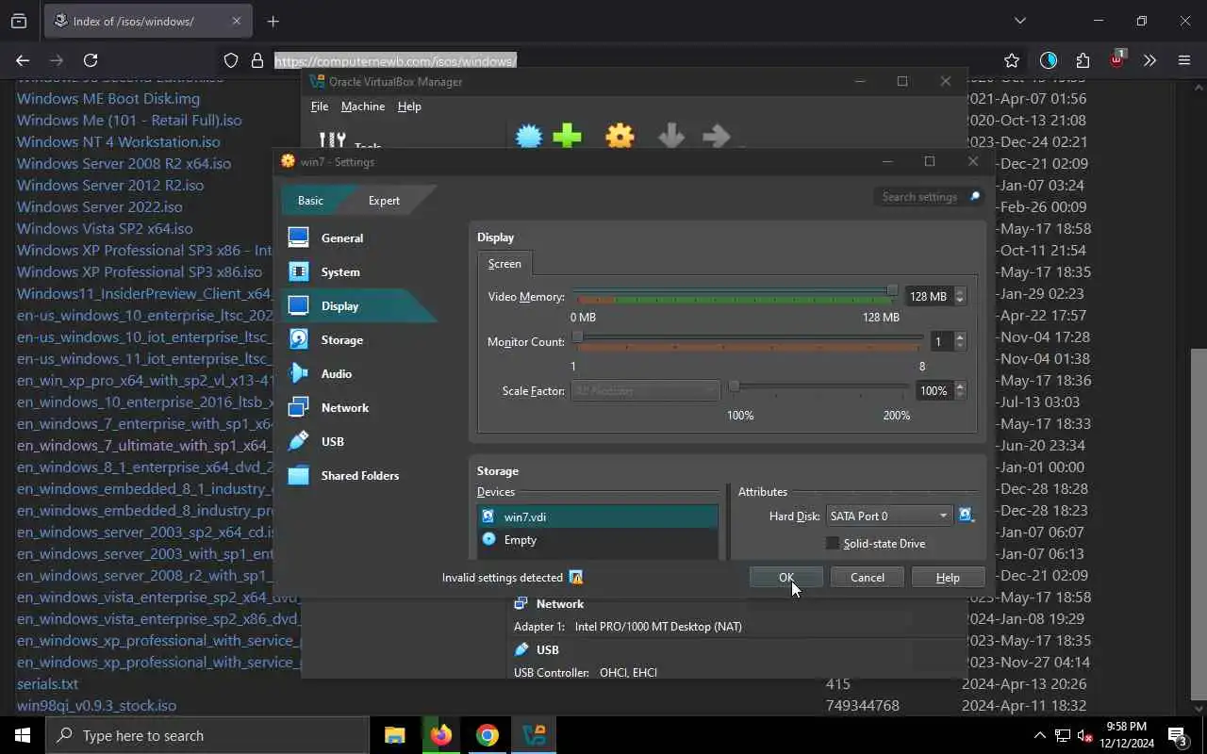Click the OK button in Settings
The image size is (1207, 754).
pos(786,578)
